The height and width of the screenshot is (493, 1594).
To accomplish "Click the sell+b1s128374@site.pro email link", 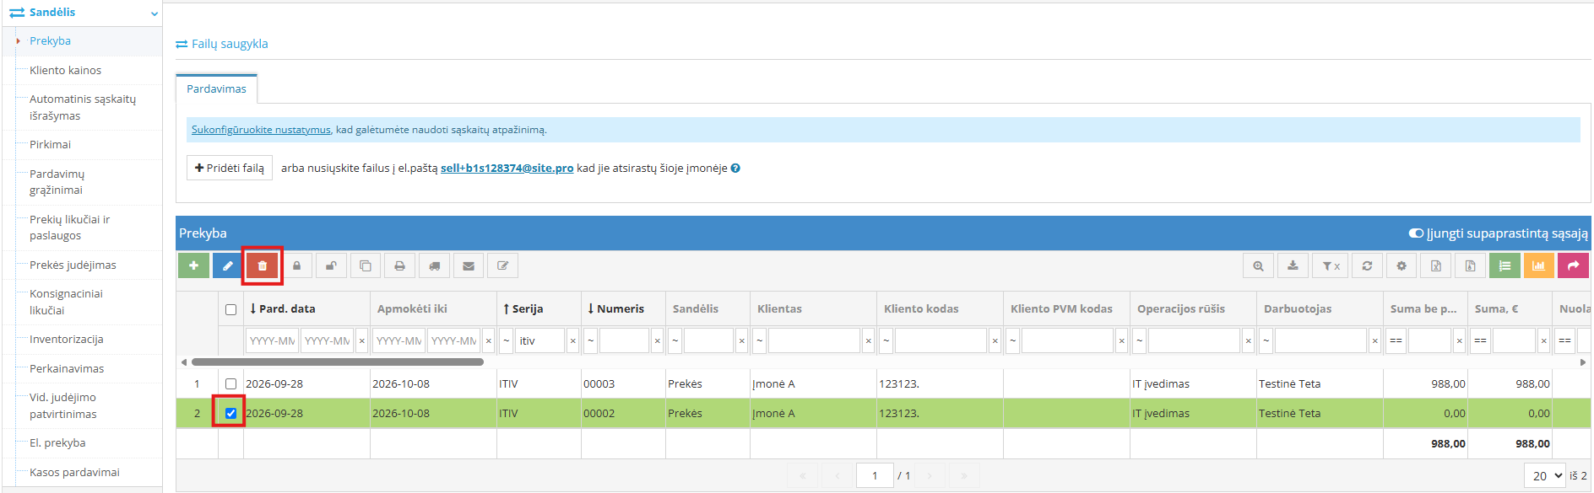I will tap(507, 168).
